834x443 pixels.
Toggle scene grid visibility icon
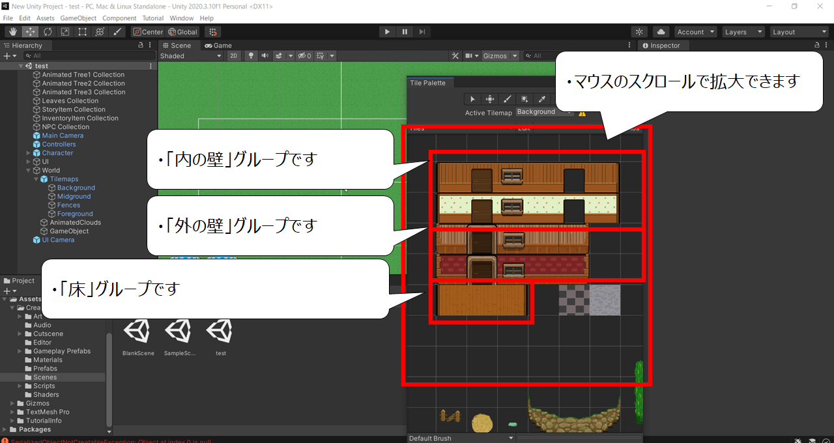pos(320,56)
